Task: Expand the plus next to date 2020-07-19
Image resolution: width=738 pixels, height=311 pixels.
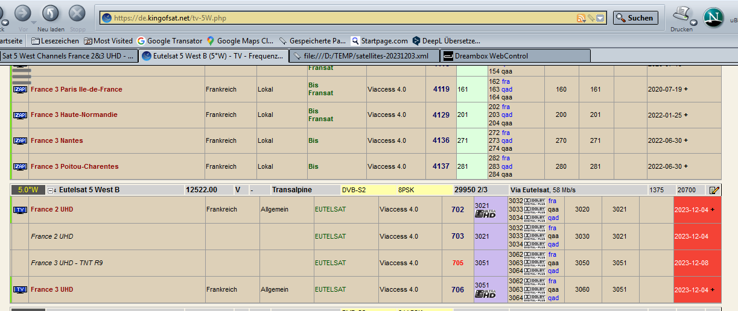Action: coord(686,89)
